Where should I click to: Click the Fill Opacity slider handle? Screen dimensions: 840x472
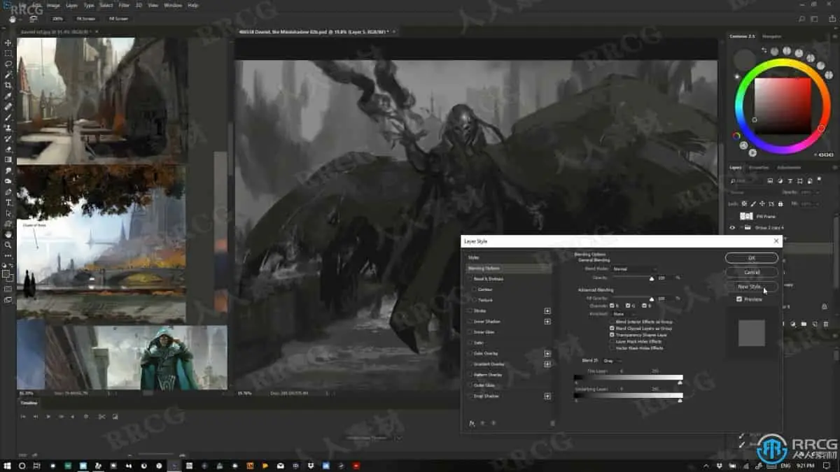tap(651, 299)
